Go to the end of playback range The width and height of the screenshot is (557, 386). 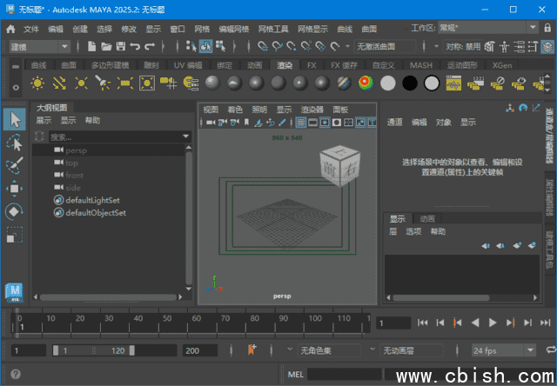(x=546, y=323)
